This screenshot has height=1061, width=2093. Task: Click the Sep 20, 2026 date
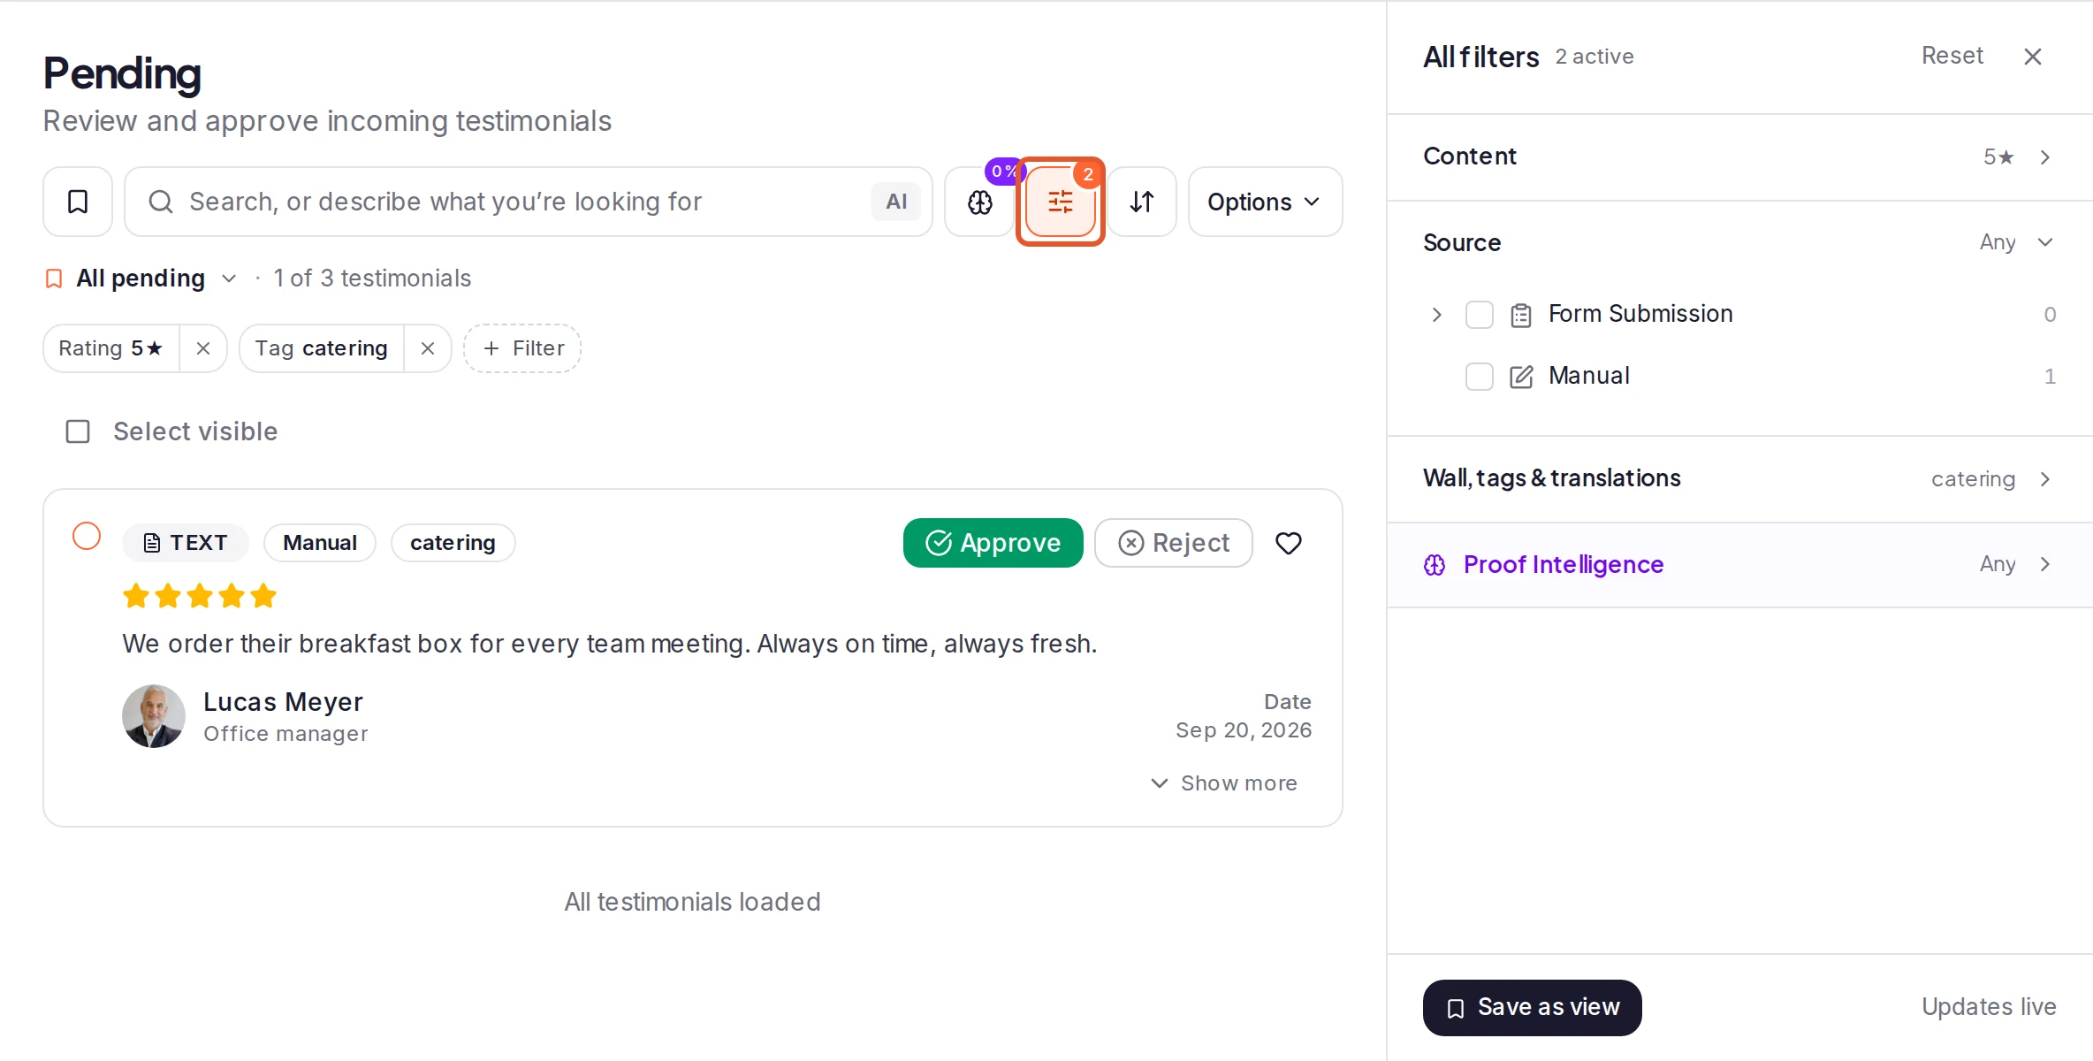(1243, 730)
